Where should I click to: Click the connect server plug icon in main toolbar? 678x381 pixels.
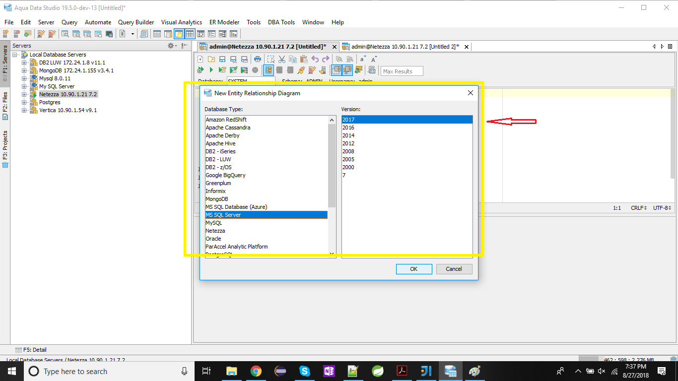(x=41, y=34)
